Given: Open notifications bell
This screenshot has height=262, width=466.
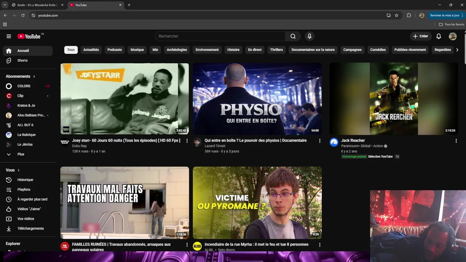Looking at the screenshot, I should (x=439, y=36).
